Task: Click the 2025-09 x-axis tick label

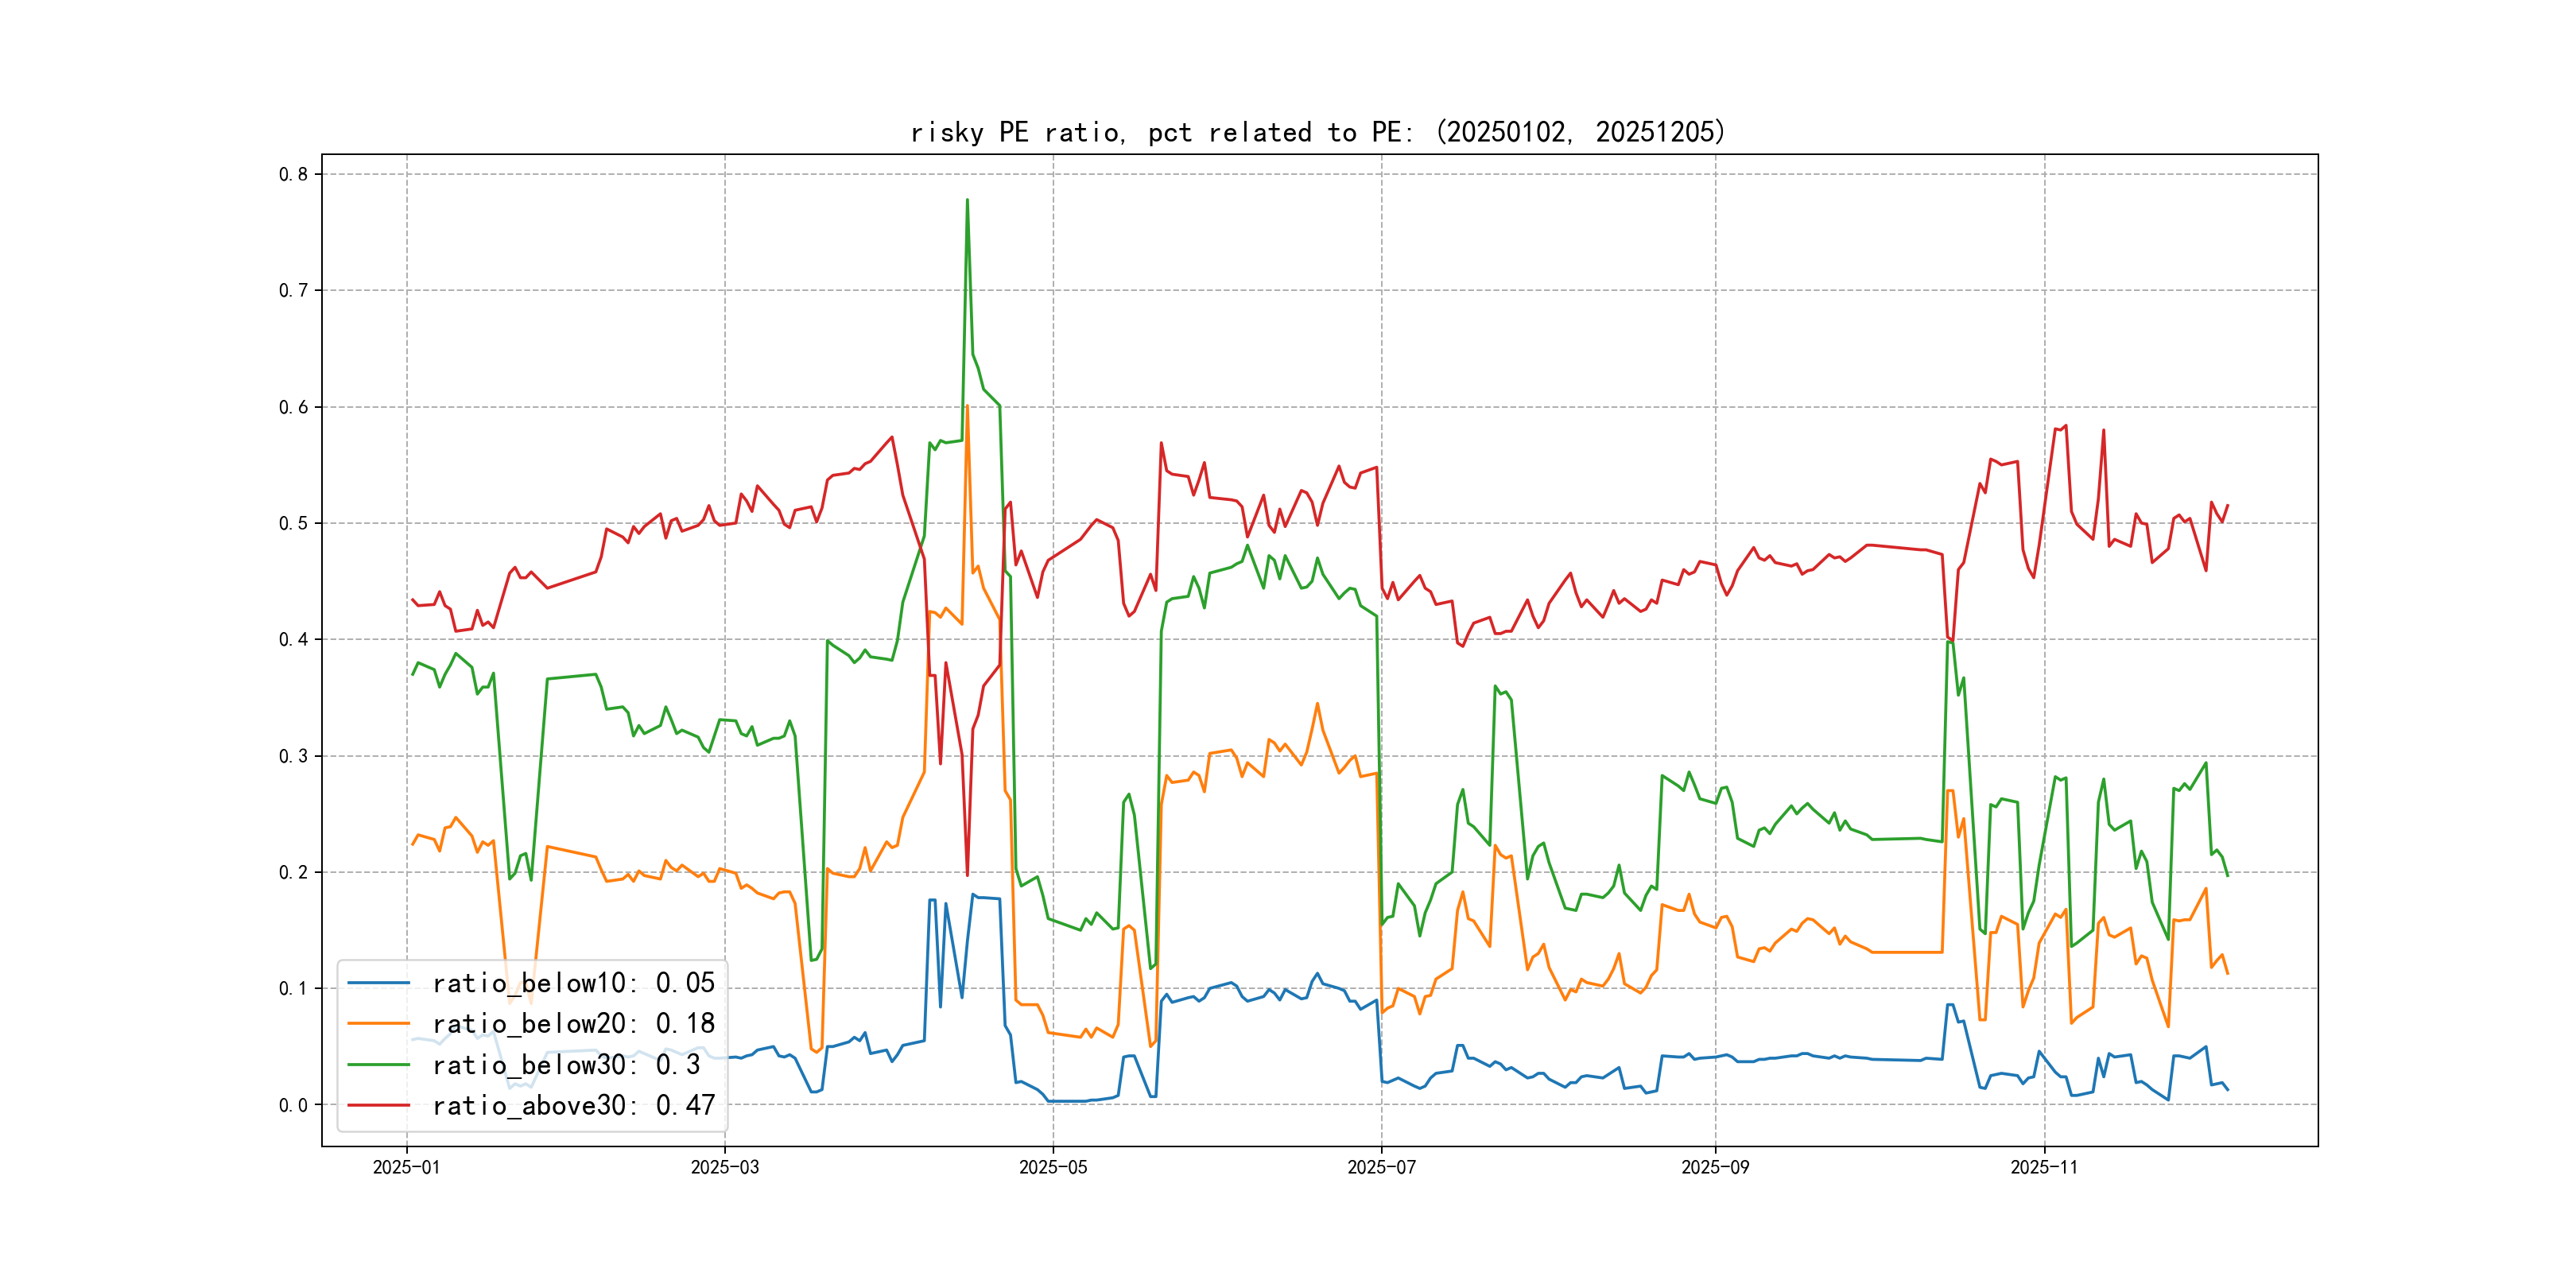Action: 1715,1167
